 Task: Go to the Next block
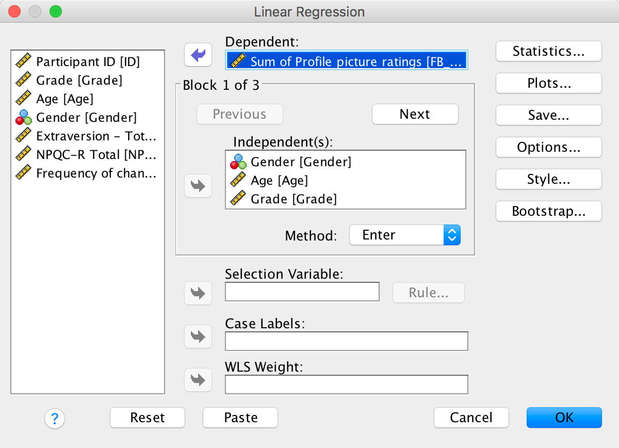click(x=415, y=114)
